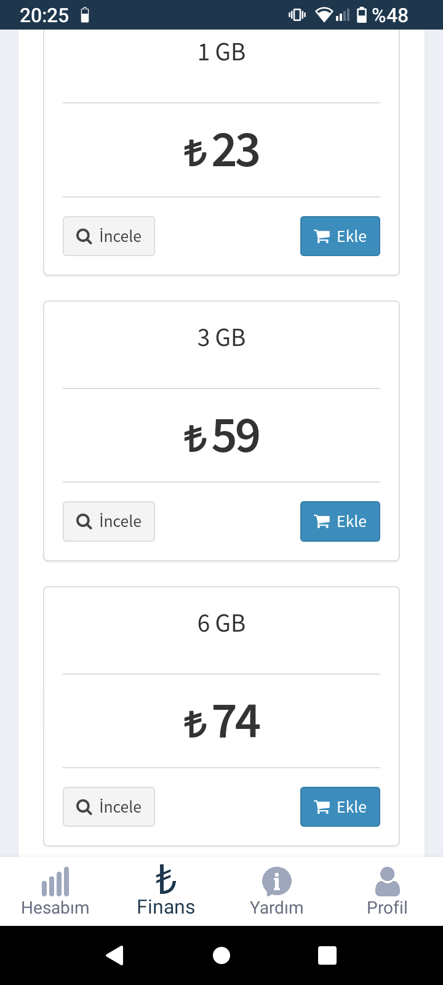Select the ₺74 price of the 6 GB package
The image size is (443, 985).
tap(221, 722)
